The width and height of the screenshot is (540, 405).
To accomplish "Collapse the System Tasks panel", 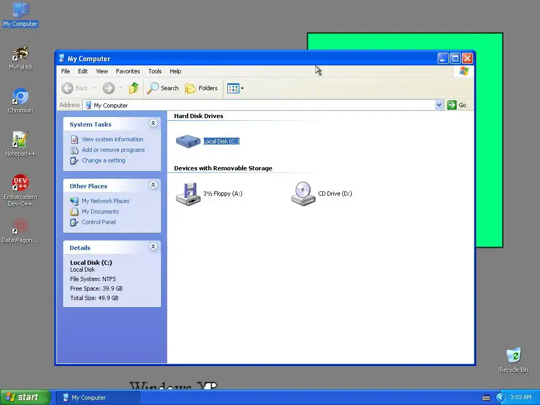I will (153, 123).
